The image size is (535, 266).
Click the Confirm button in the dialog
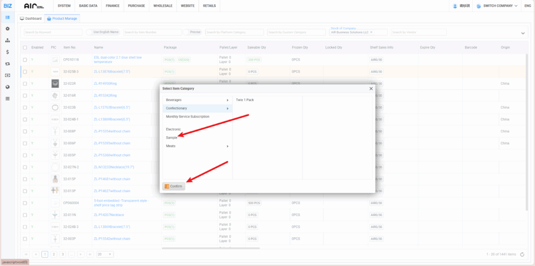173,186
